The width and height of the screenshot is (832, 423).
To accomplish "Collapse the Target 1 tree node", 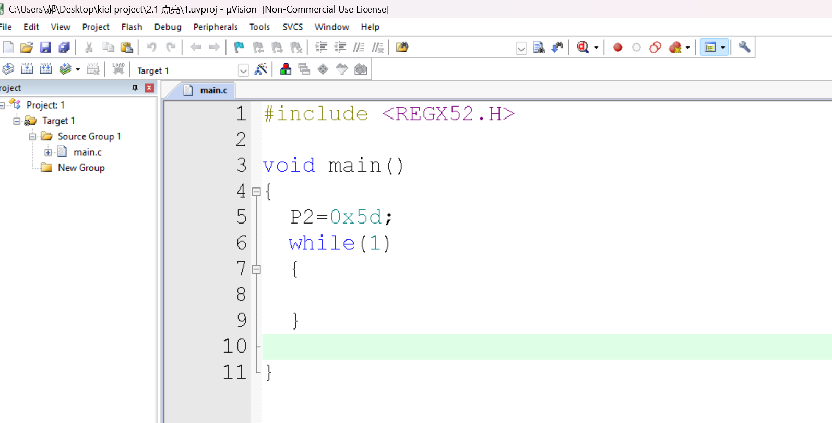I will coord(17,121).
